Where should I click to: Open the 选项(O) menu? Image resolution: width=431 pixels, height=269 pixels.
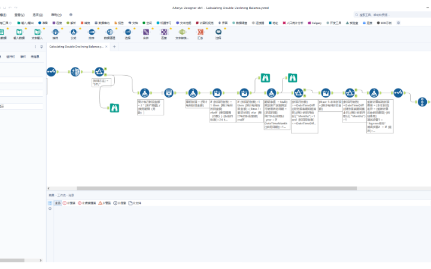coord(38,15)
